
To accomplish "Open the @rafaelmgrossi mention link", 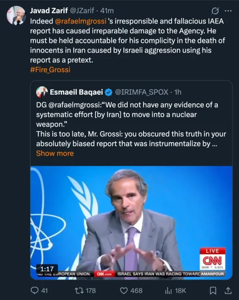I will [x=80, y=21].
